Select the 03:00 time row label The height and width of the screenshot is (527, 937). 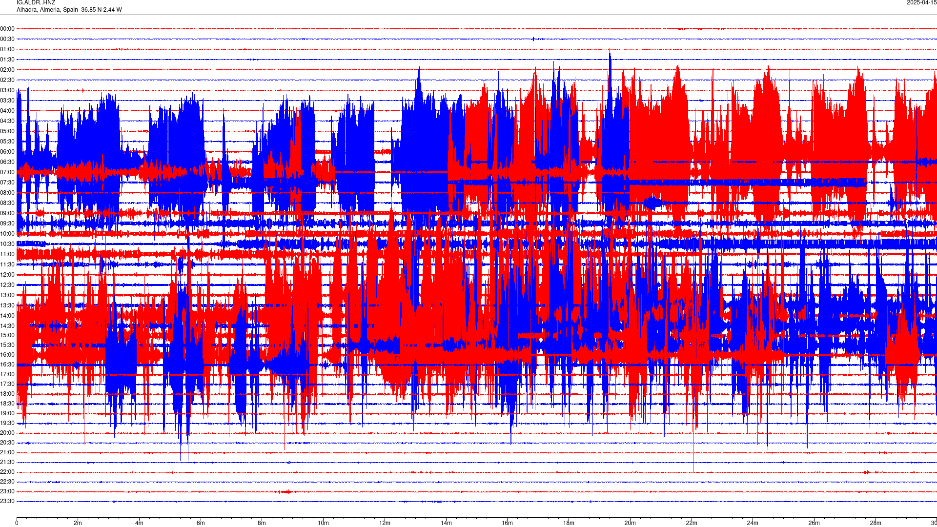pyautogui.click(x=7, y=90)
